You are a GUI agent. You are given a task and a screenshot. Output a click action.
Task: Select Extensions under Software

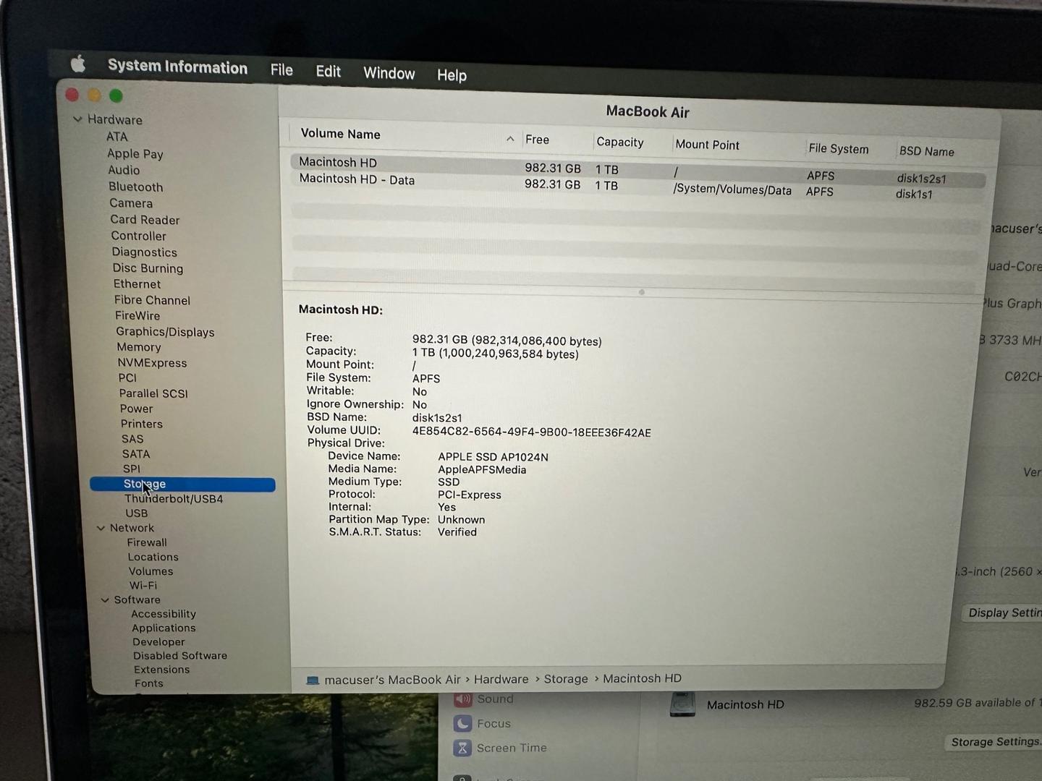[161, 670]
